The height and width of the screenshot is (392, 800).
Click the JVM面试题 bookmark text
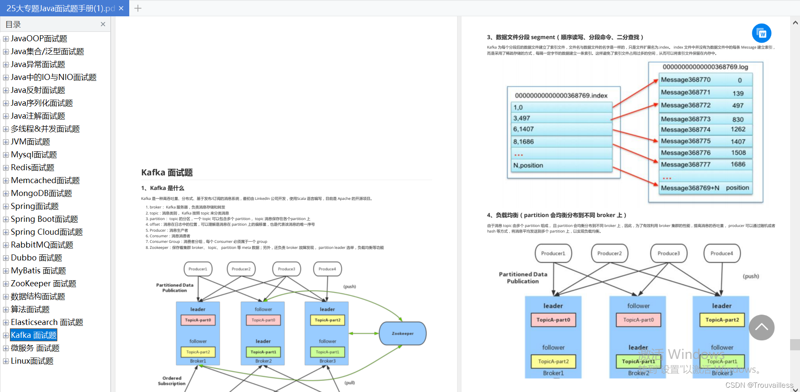point(30,142)
